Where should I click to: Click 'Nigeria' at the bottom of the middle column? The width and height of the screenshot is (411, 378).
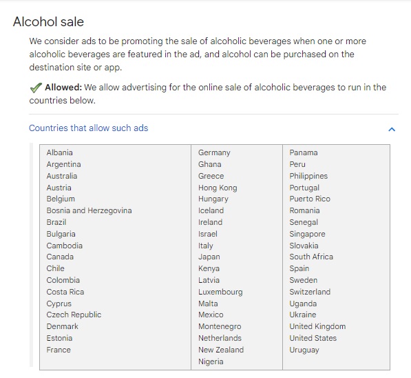click(x=211, y=361)
